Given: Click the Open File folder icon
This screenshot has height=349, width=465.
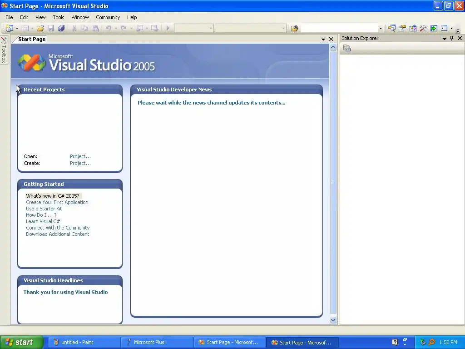Looking at the screenshot, I should 40,28.
